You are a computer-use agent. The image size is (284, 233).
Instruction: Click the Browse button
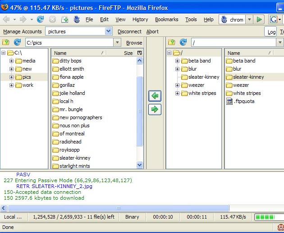click(x=134, y=43)
